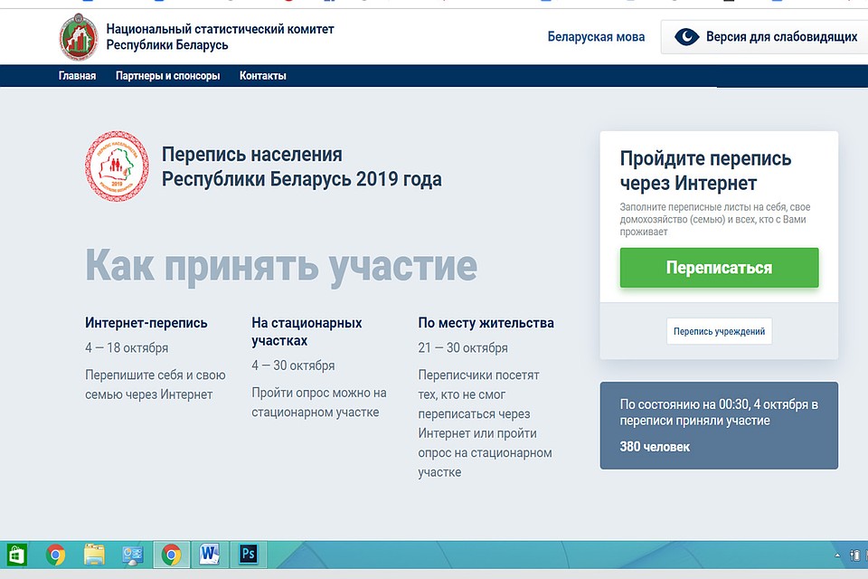Show hidden system tray icons arrow
Image resolution: width=868 pixels, height=579 pixels.
pos(837,555)
